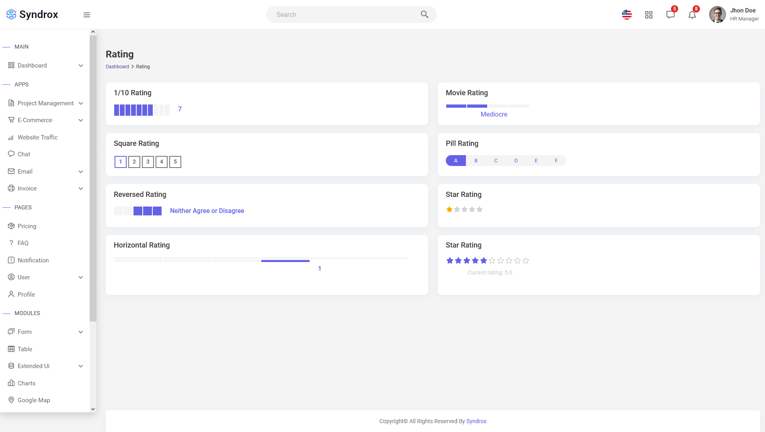Click the Dashboard breadcrumb link
The width and height of the screenshot is (765, 432).
point(117,67)
